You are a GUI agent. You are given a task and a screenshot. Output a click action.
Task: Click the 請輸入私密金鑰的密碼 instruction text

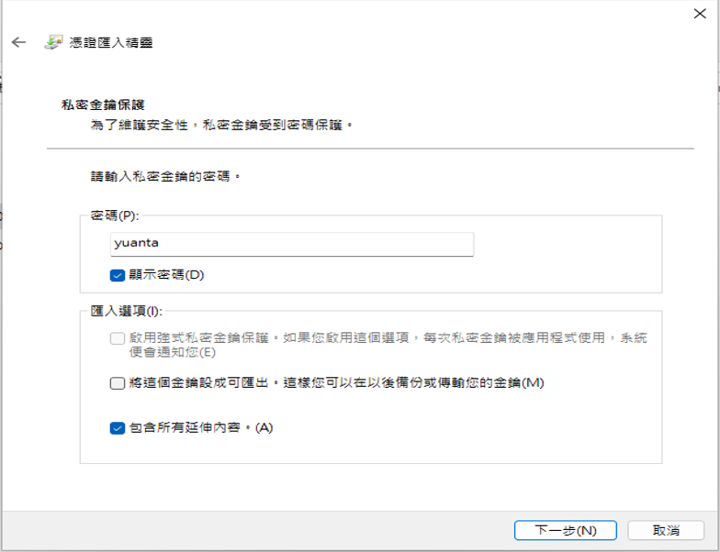coord(165,176)
